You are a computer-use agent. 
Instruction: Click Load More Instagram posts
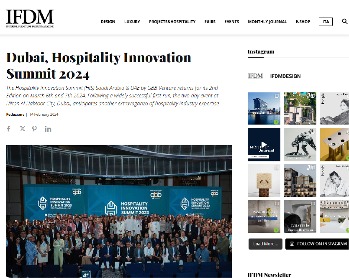(265, 244)
